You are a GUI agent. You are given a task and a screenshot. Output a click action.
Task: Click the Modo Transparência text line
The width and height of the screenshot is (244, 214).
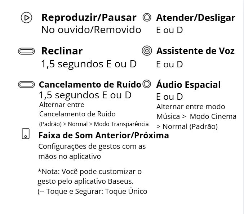click(93, 124)
